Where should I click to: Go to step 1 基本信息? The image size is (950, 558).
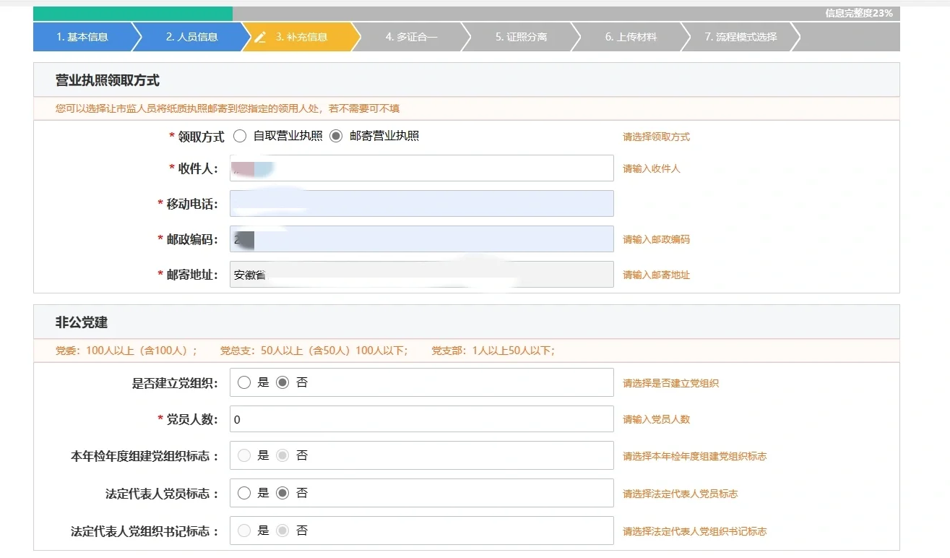pos(82,37)
